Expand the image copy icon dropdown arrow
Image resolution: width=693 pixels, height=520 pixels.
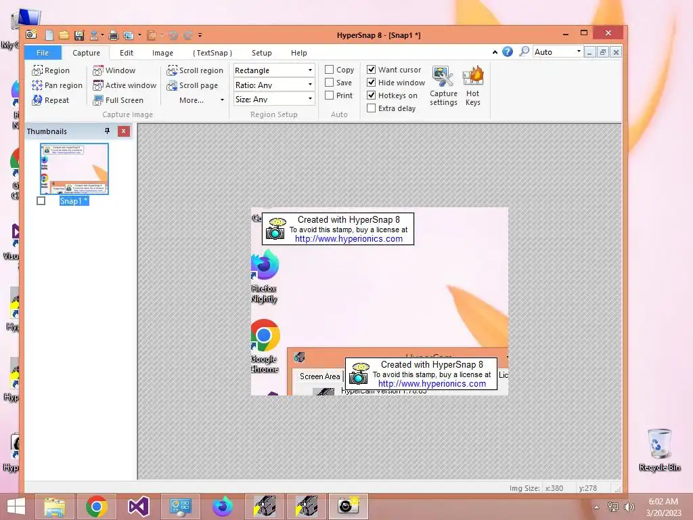tap(139, 35)
